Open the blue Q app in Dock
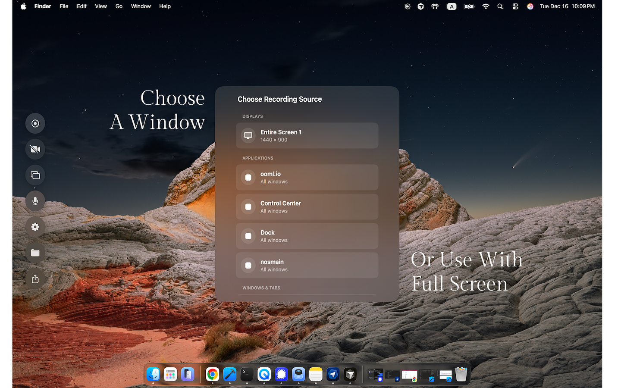621x388 pixels. (x=264, y=374)
